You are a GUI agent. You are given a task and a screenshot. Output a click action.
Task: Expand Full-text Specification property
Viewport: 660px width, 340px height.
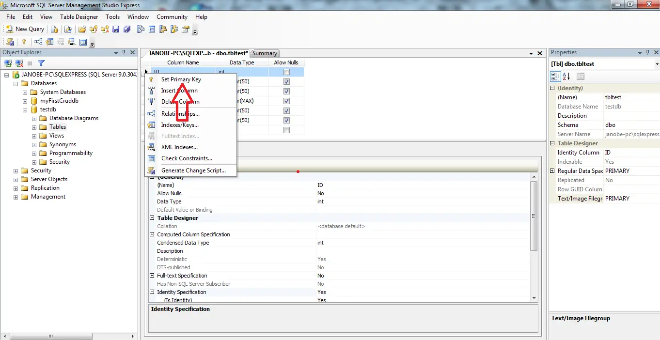(x=152, y=276)
